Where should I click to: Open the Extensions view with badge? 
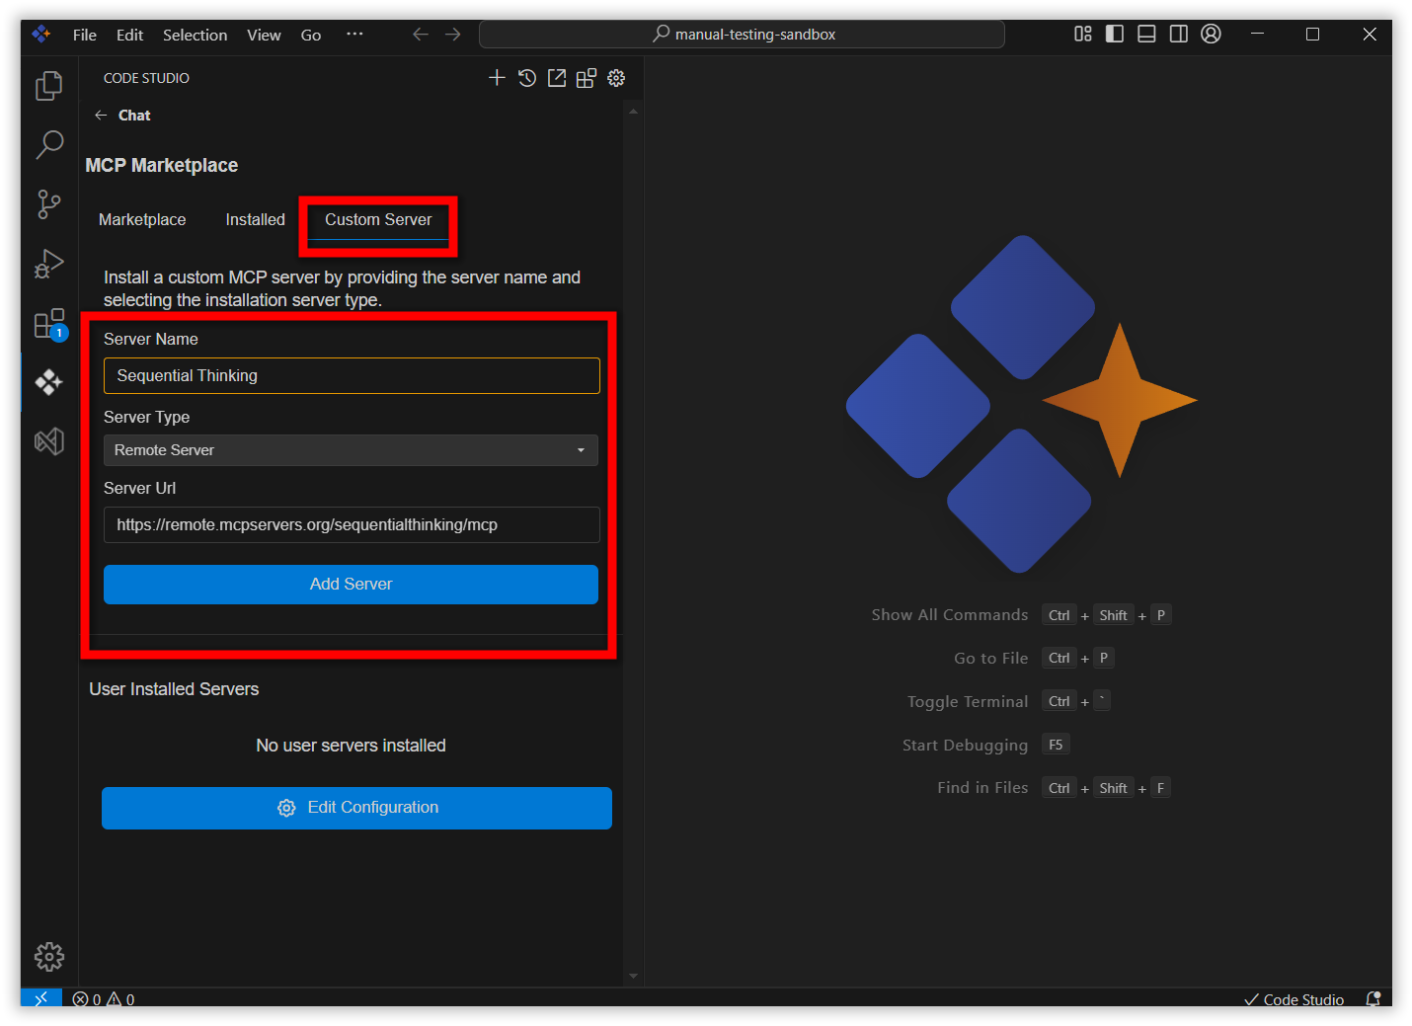[x=49, y=324]
